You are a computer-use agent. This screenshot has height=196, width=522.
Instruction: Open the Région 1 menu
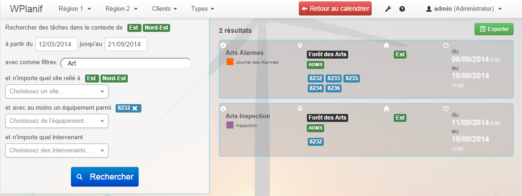(x=75, y=9)
